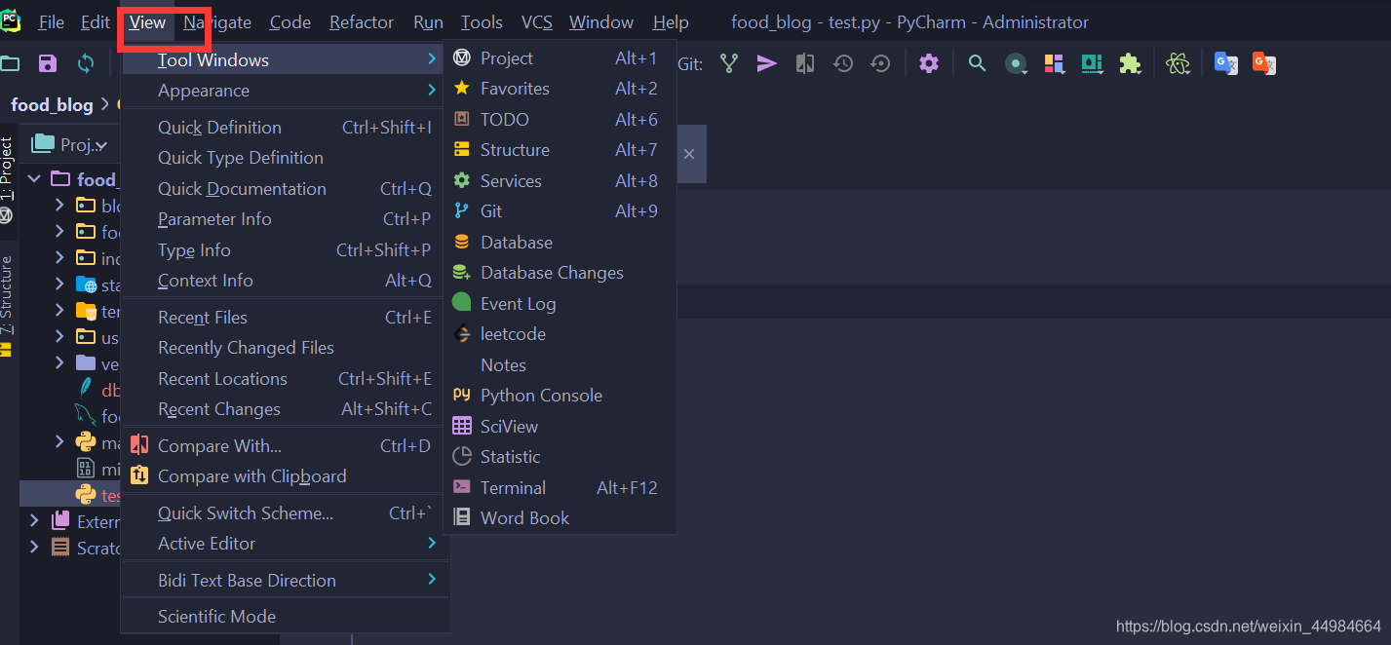Expand the us folder node
Image resolution: width=1391 pixels, height=645 pixels.
[x=59, y=337]
